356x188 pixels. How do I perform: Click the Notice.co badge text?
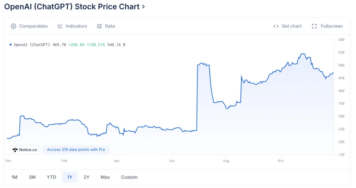coord(28,150)
